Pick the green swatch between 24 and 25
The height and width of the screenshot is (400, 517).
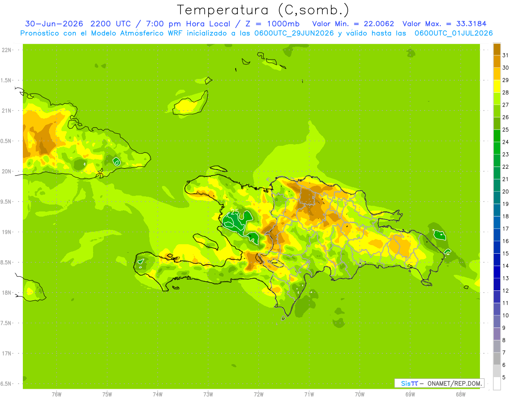[497, 135]
